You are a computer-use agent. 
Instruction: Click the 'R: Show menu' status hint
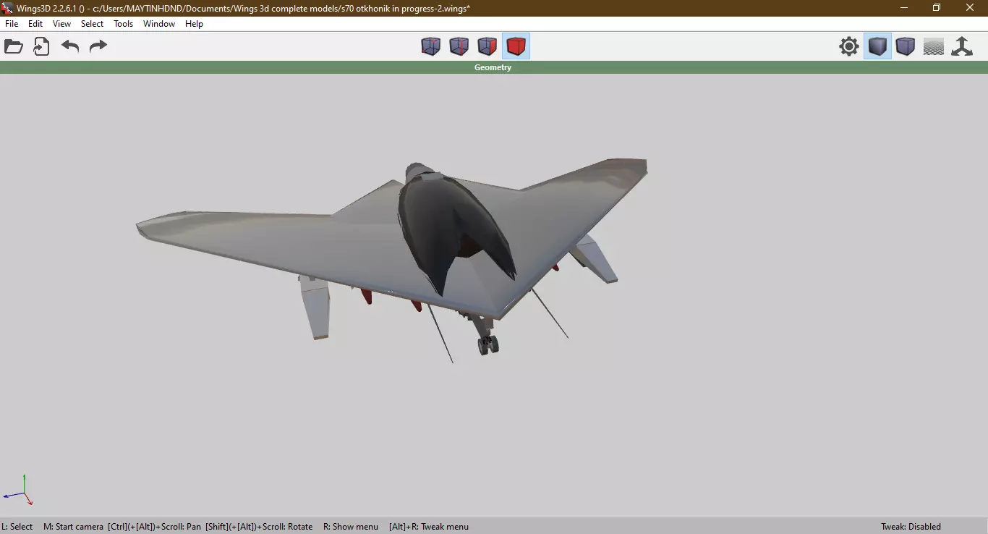click(351, 527)
